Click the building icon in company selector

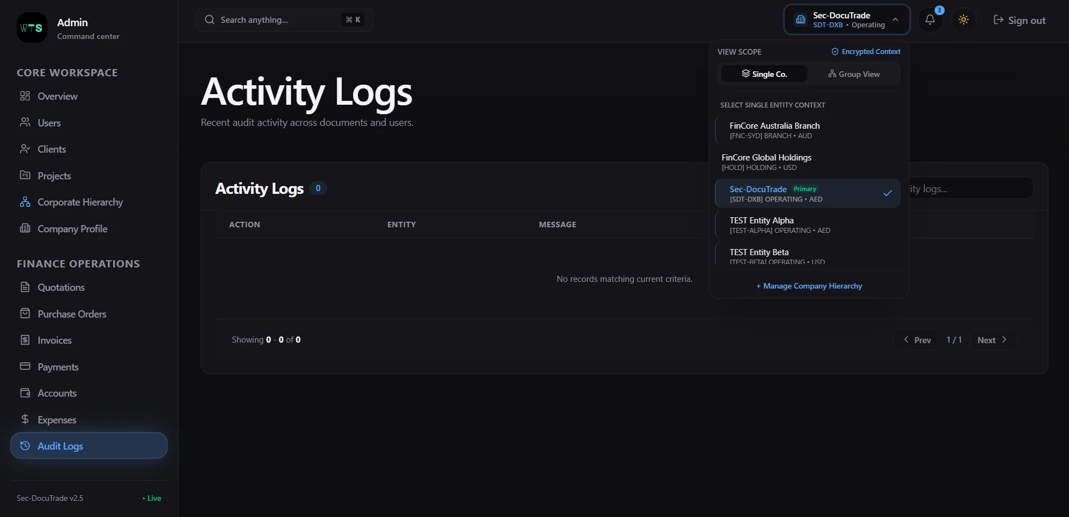point(801,20)
